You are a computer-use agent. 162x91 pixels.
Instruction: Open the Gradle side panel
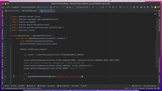pyautogui.click(x=159, y=13)
